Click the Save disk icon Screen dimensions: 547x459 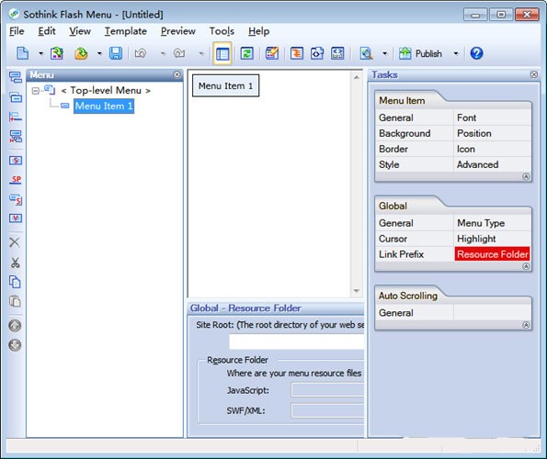(x=116, y=53)
